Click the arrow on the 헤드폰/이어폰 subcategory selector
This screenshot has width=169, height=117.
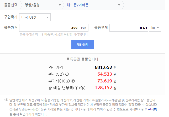tap(119, 5)
